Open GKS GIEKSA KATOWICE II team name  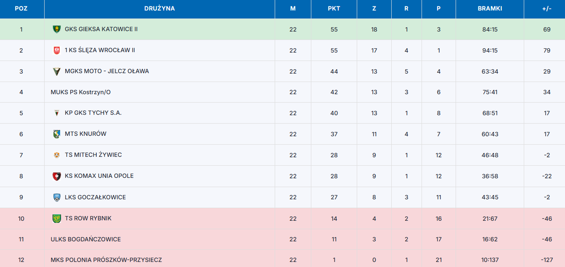[x=101, y=29]
